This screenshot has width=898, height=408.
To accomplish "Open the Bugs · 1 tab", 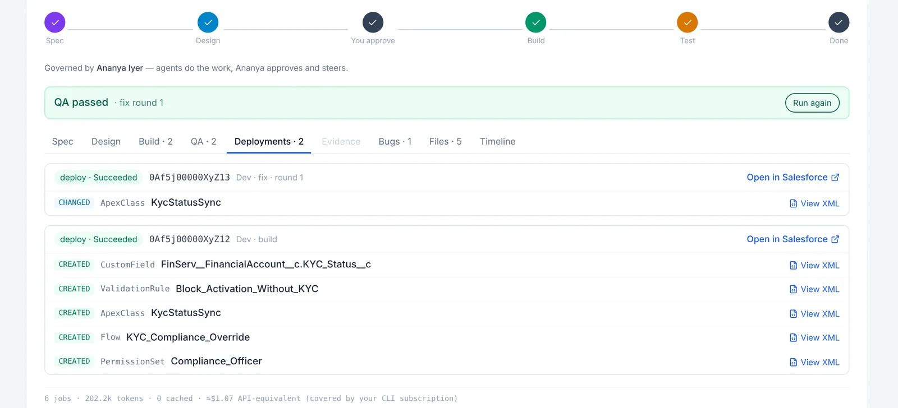I will point(395,141).
